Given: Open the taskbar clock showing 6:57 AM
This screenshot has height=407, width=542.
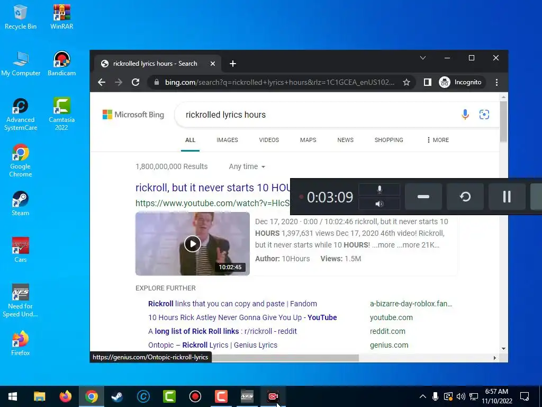Looking at the screenshot, I should tap(496, 396).
